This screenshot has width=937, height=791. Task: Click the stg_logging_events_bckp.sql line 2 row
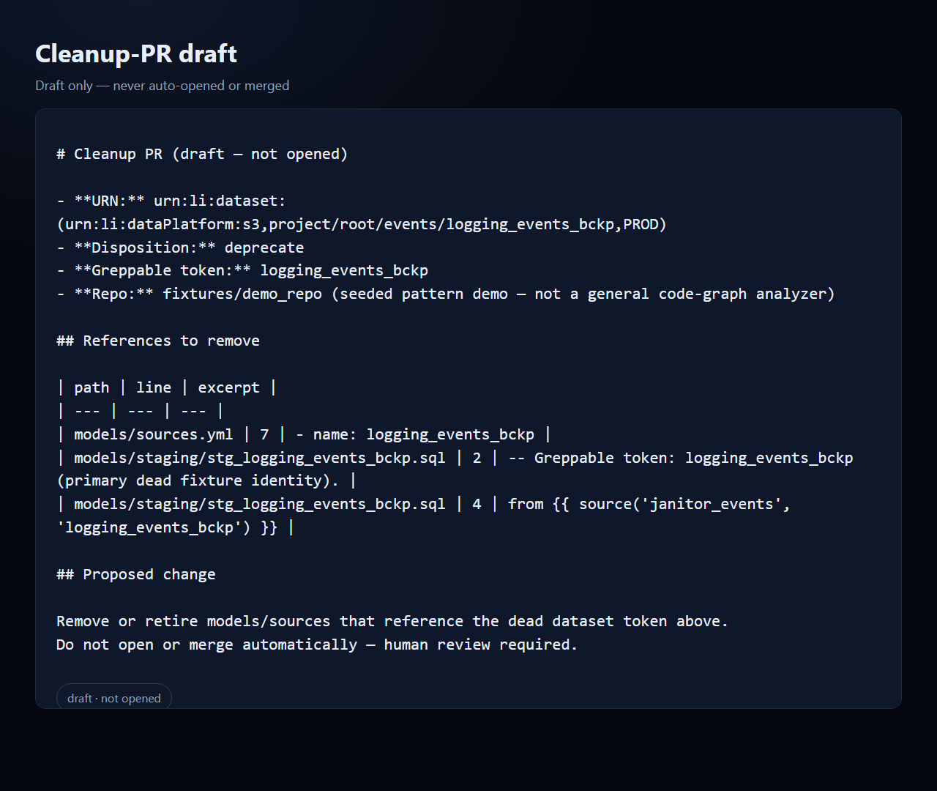pos(455,458)
